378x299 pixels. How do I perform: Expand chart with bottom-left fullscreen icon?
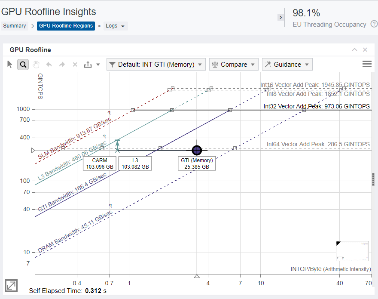[x=11, y=286]
